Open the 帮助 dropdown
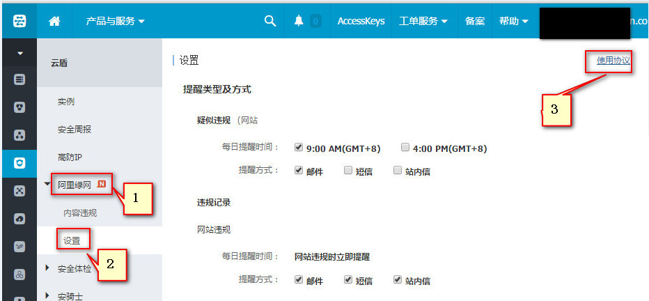This screenshot has height=301, width=649. coord(514,21)
